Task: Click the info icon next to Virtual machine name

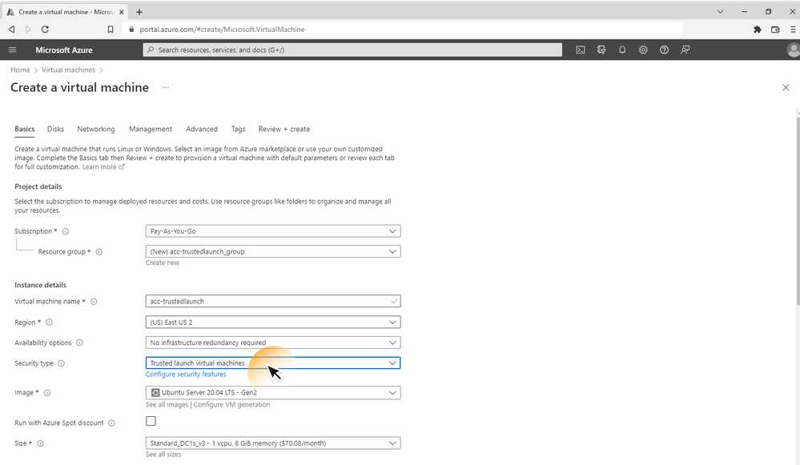Action: (x=94, y=302)
